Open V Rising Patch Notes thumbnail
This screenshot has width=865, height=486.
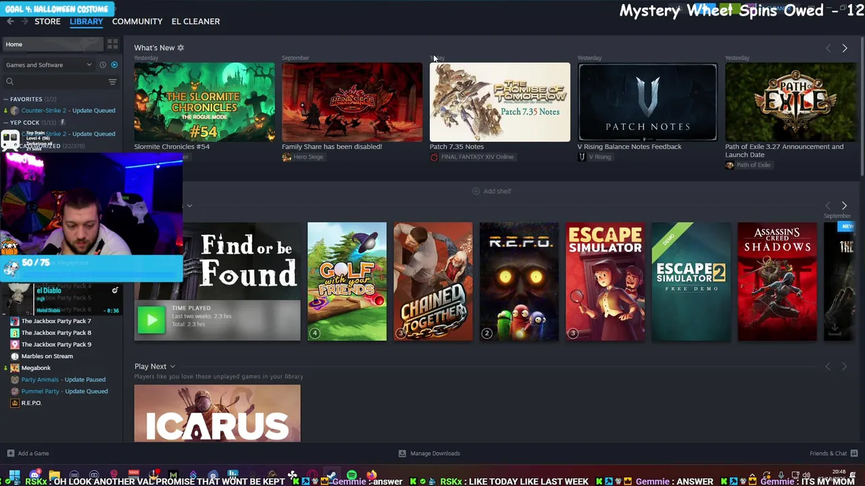(x=647, y=102)
